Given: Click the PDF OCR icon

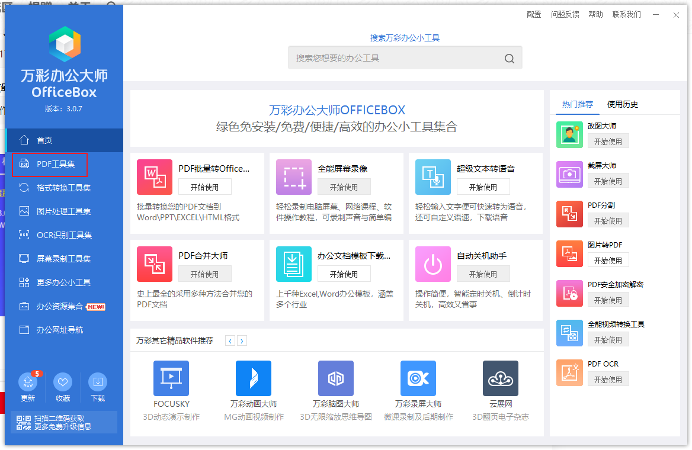Looking at the screenshot, I should click(569, 373).
